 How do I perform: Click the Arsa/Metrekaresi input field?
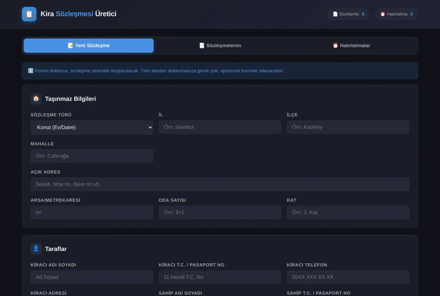(x=92, y=212)
